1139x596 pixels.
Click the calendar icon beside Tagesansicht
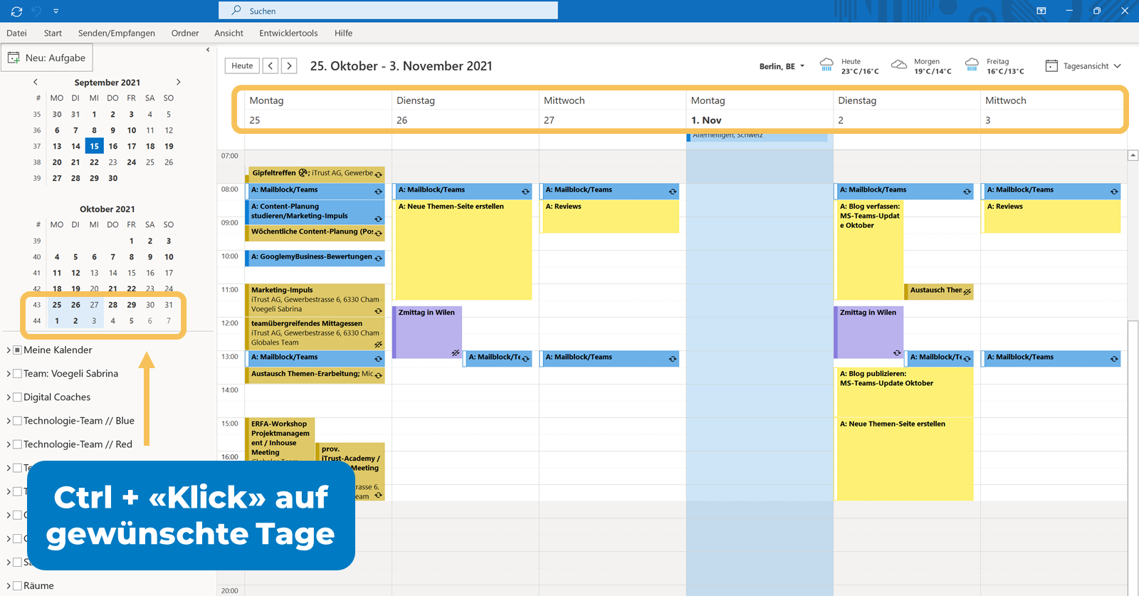[x=1051, y=66]
